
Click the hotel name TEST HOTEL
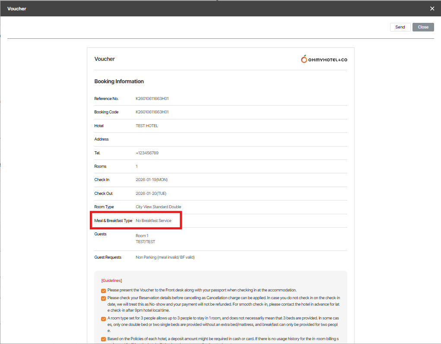pos(147,126)
